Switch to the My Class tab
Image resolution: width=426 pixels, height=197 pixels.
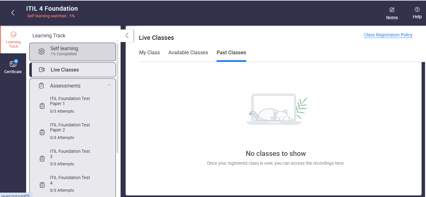tap(150, 53)
